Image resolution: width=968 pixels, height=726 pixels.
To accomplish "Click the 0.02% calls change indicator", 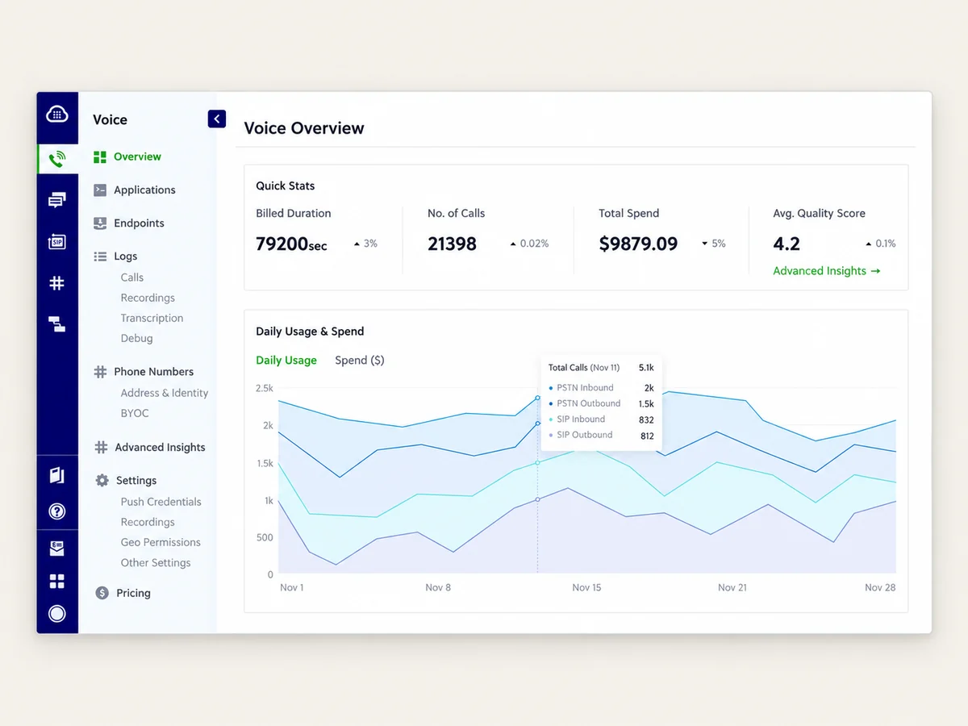I will pos(529,244).
